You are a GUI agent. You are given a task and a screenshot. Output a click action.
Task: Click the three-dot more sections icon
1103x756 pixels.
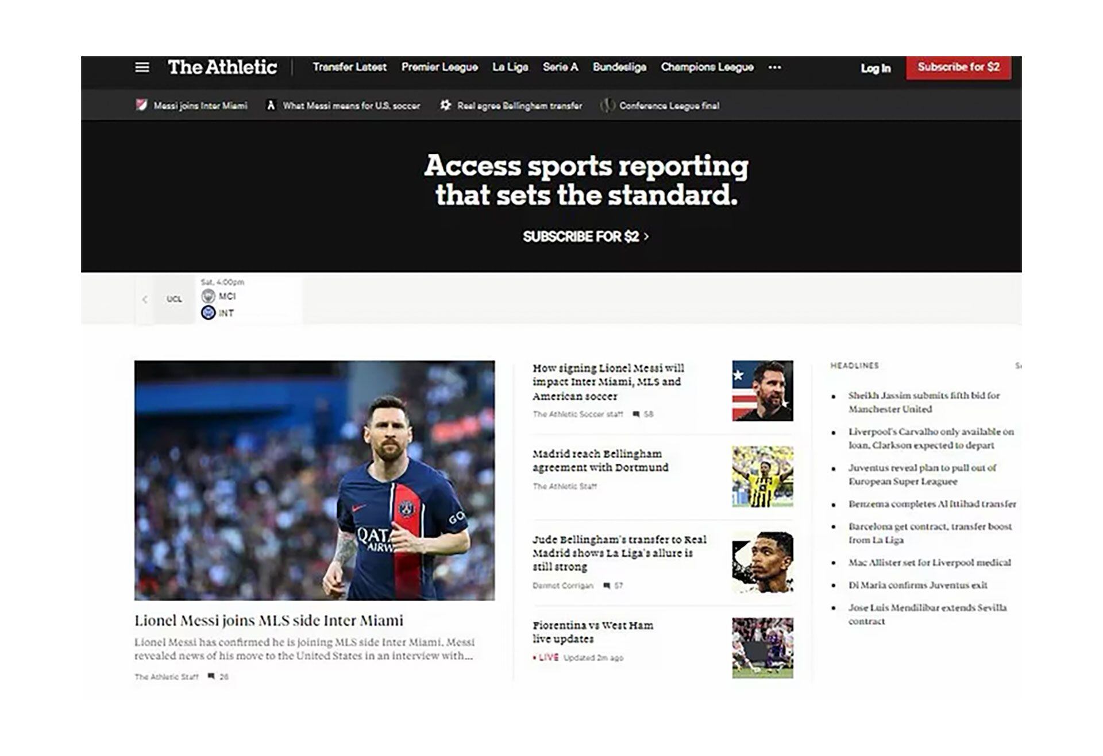[x=774, y=67]
